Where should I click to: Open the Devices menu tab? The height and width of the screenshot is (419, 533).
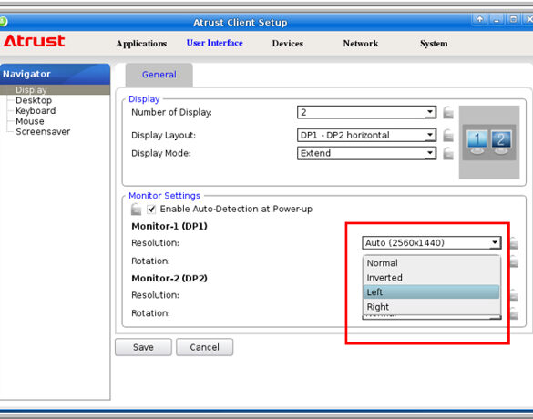[288, 44]
